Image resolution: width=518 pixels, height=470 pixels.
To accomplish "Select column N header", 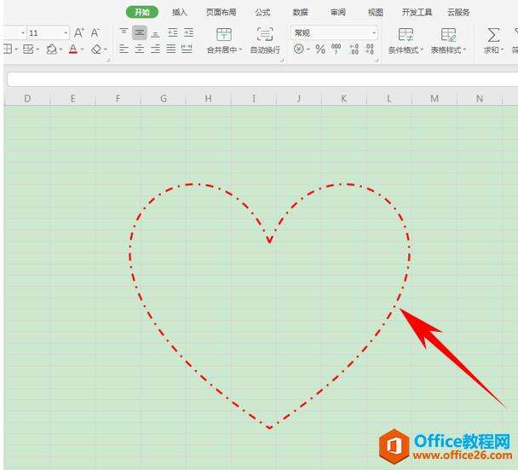I will pyautogui.click(x=480, y=98).
